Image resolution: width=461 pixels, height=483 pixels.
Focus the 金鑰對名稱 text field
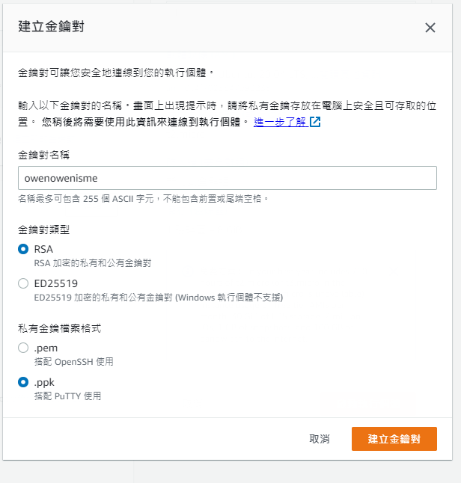(x=227, y=178)
